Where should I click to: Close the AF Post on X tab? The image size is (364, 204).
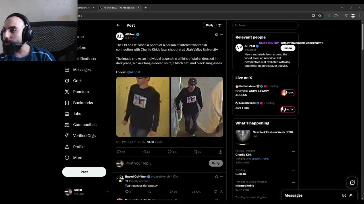pos(139,8)
